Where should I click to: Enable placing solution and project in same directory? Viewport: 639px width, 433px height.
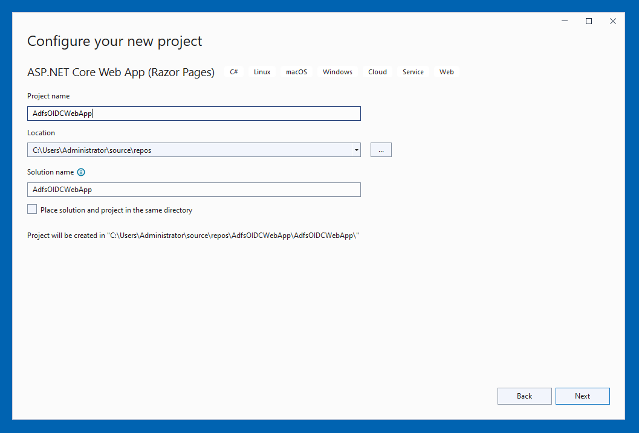pyautogui.click(x=31, y=208)
